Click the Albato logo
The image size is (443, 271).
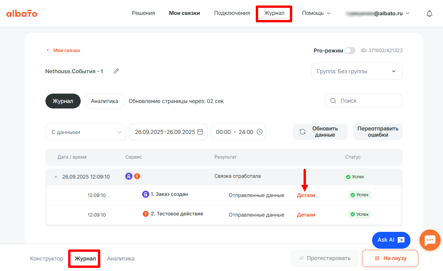[22, 13]
